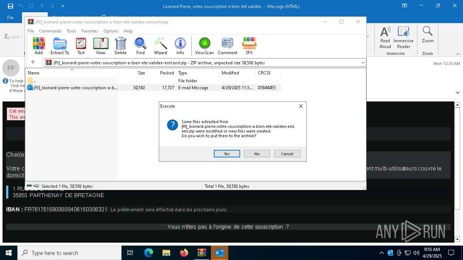Viewport: 463px width, 260px height.
Task: Collapse the Outlook ribbon chevron
Action: click(458, 54)
